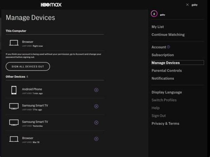Click the Right now last-used text

point(38,46)
